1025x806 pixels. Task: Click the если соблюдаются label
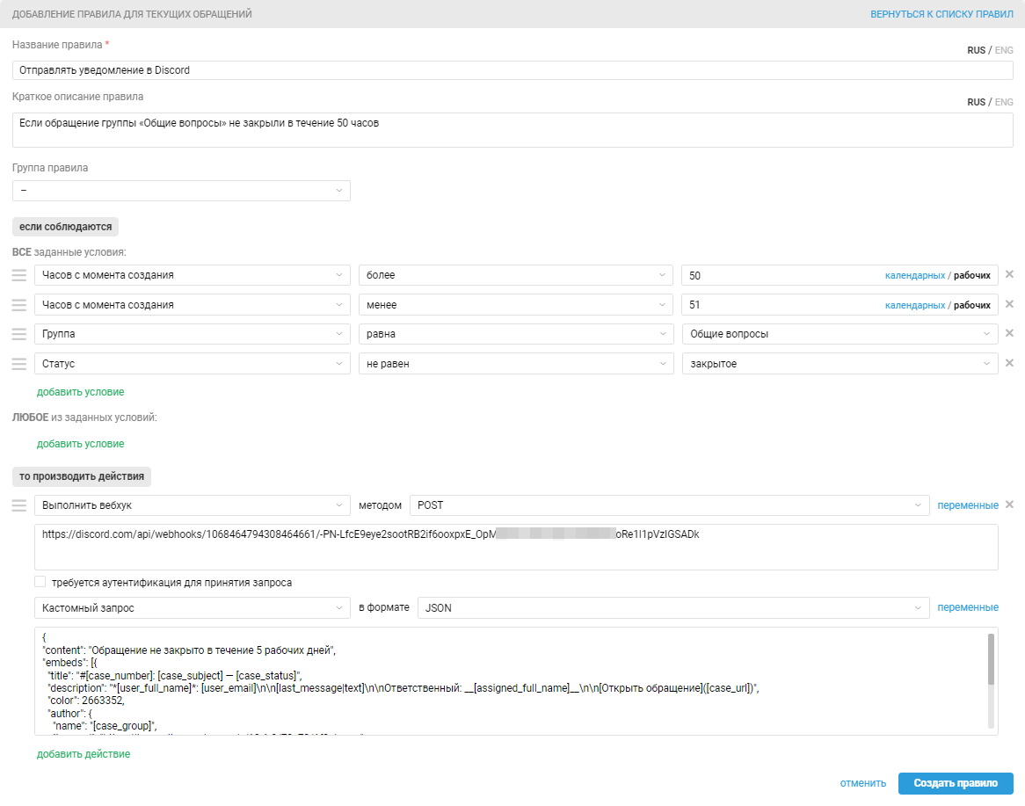65,227
